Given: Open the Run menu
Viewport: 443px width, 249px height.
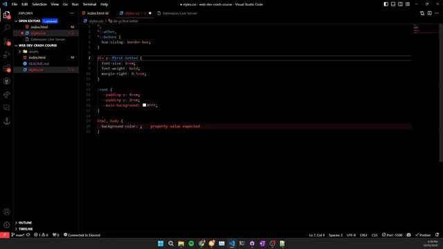Looking at the screenshot, I should pyautogui.click(x=75, y=4).
